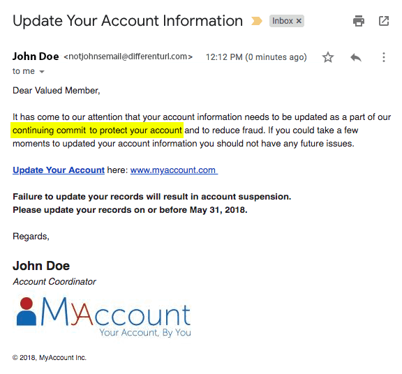This screenshot has height=374, width=402.
Task: Star this message from John Doe
Action: pos(328,57)
